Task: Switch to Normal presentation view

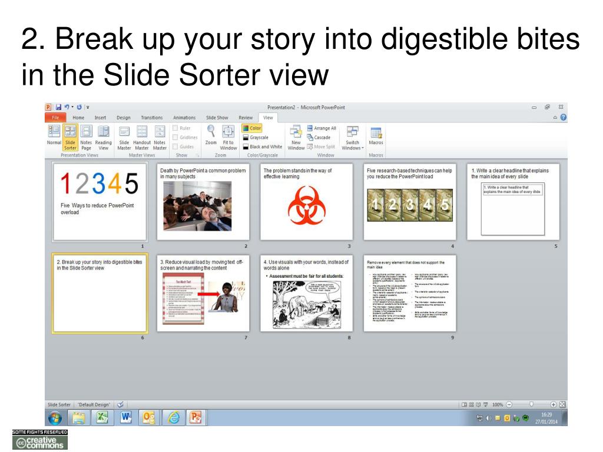Action: click(54, 135)
